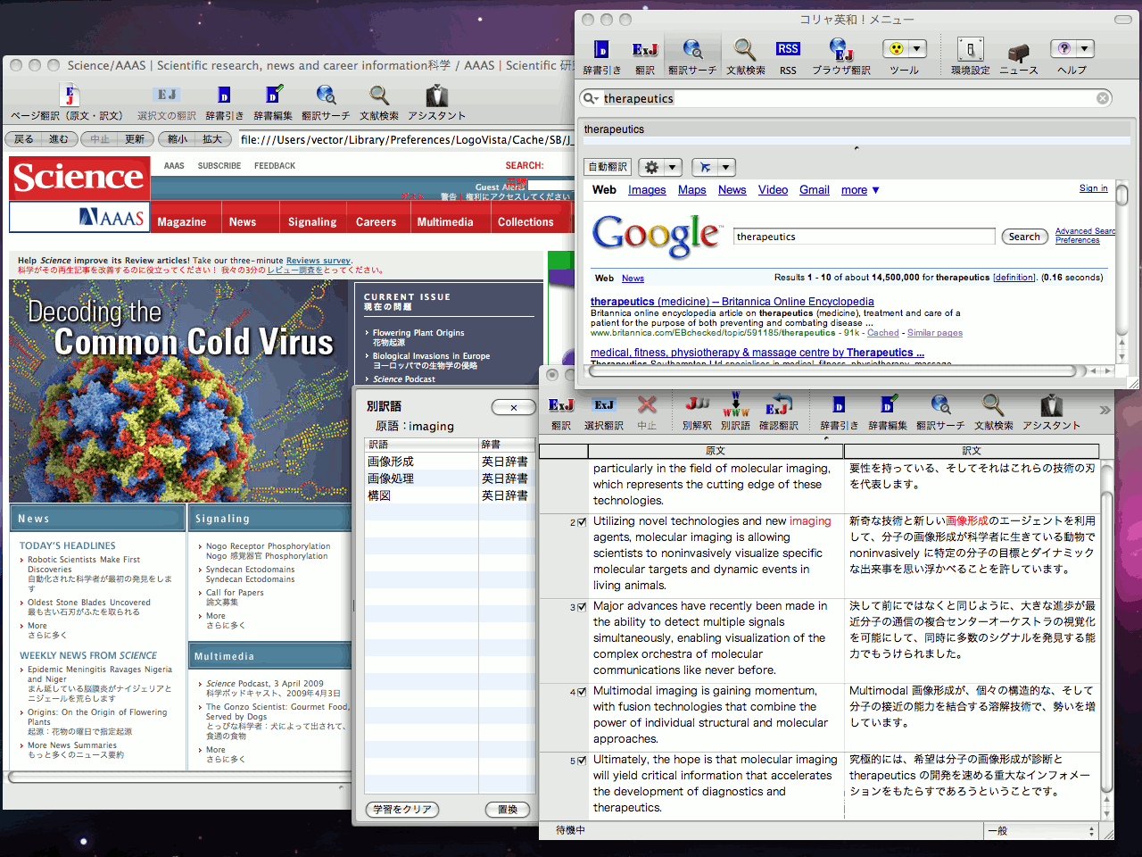Image resolution: width=1142 pixels, height=857 pixels.
Task: Select 画像処理 row in 別訳語 list
Action: coord(450,478)
